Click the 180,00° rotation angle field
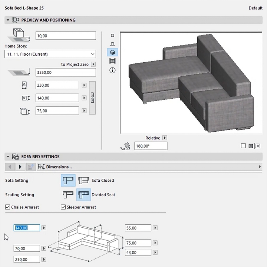 151,146
